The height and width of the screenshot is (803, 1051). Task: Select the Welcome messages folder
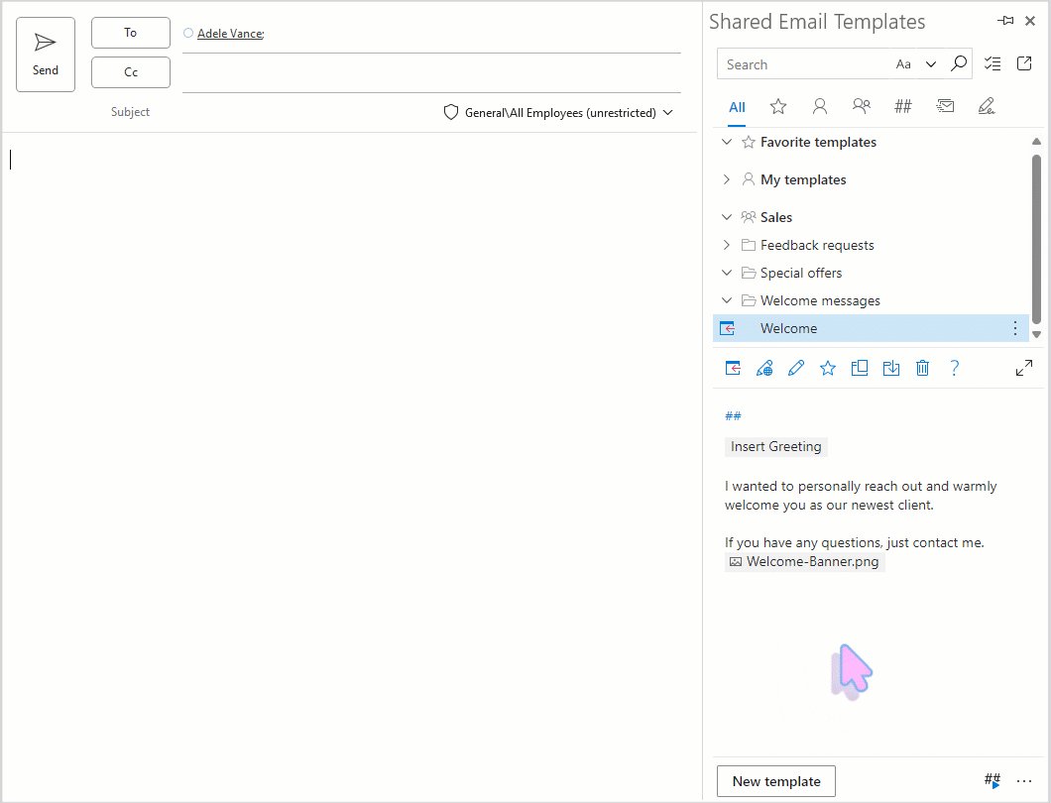coord(820,301)
